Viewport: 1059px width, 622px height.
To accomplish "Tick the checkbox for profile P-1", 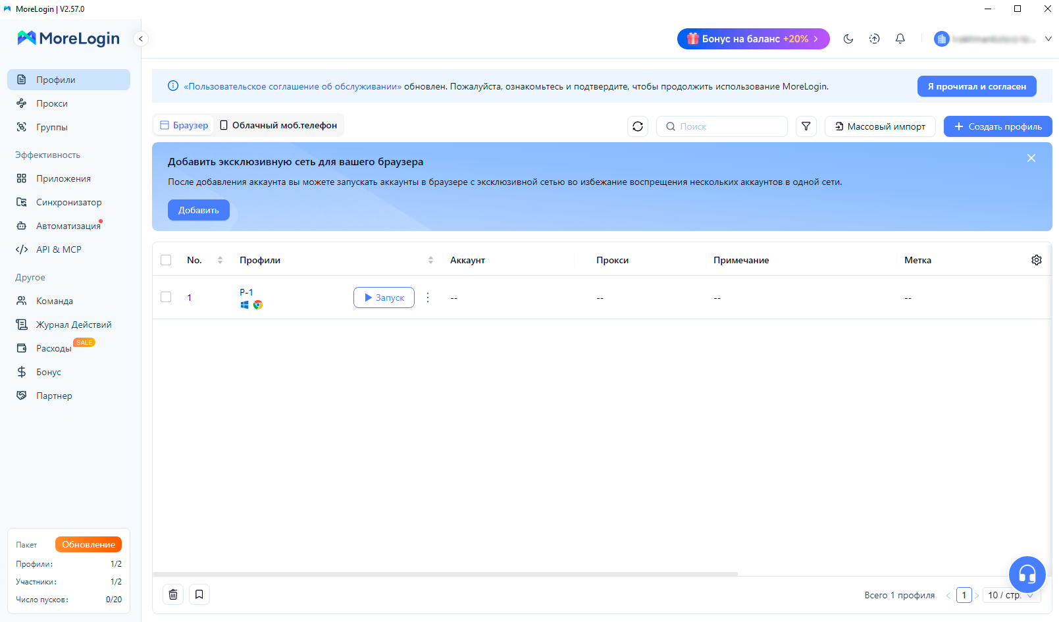I will [x=166, y=297].
